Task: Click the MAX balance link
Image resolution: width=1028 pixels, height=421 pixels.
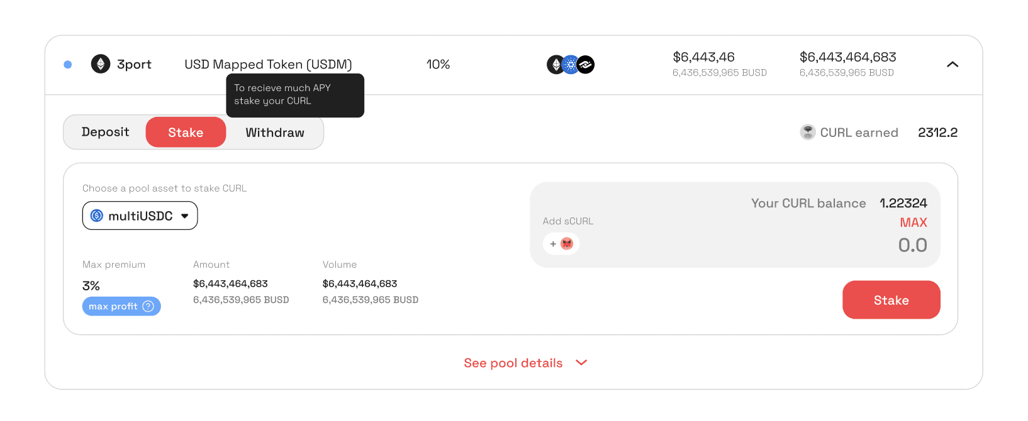Action: pos(913,222)
